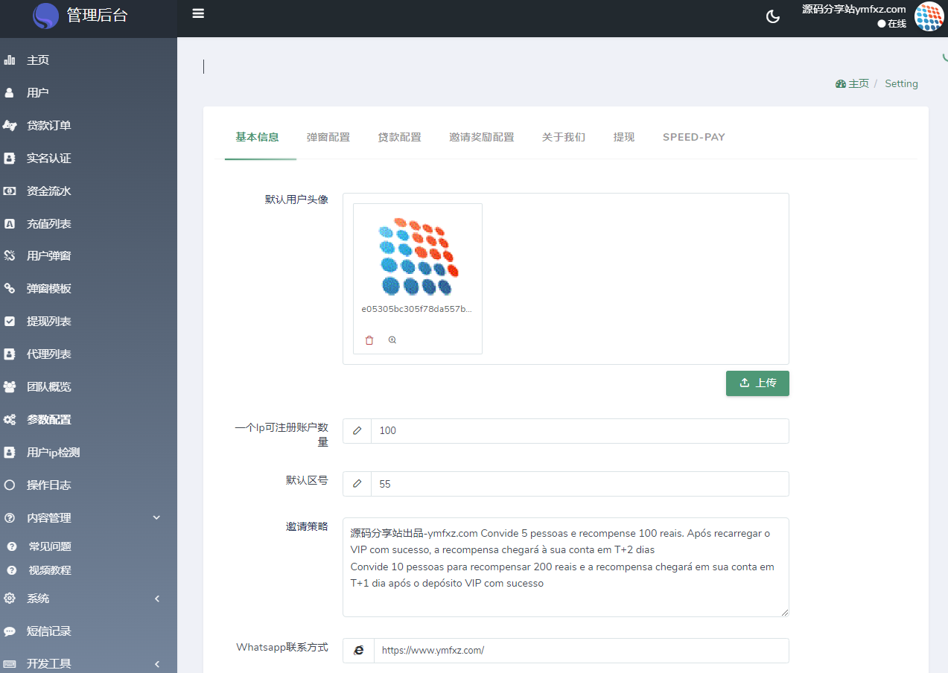Viewport: 948px width, 673px height.
Task: Switch to the 弹窗配置 tab
Action: [x=328, y=137]
